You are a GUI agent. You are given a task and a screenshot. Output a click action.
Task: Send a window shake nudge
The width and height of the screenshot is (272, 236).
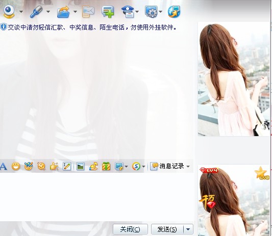pyautogui.click(x=41, y=166)
